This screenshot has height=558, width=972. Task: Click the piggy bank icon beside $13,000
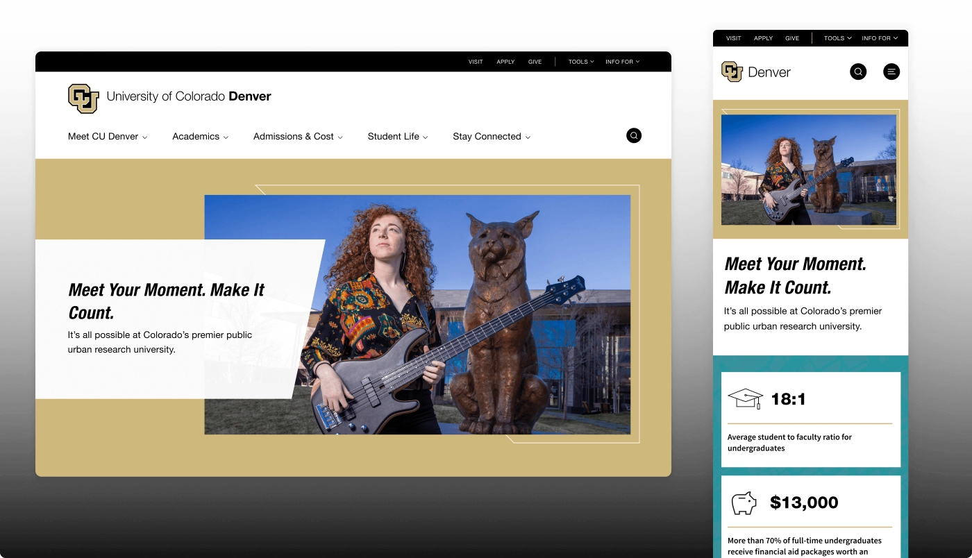pyautogui.click(x=744, y=503)
